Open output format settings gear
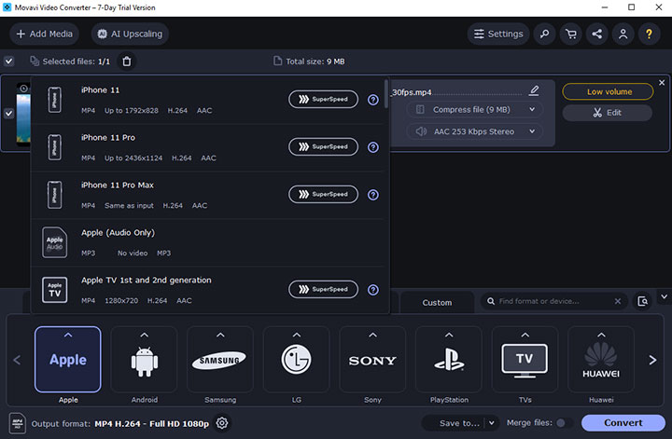Image resolution: width=672 pixels, height=439 pixels. 222,423
